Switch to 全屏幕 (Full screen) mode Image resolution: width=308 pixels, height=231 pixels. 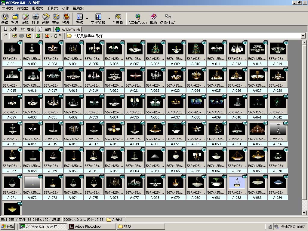(118, 19)
